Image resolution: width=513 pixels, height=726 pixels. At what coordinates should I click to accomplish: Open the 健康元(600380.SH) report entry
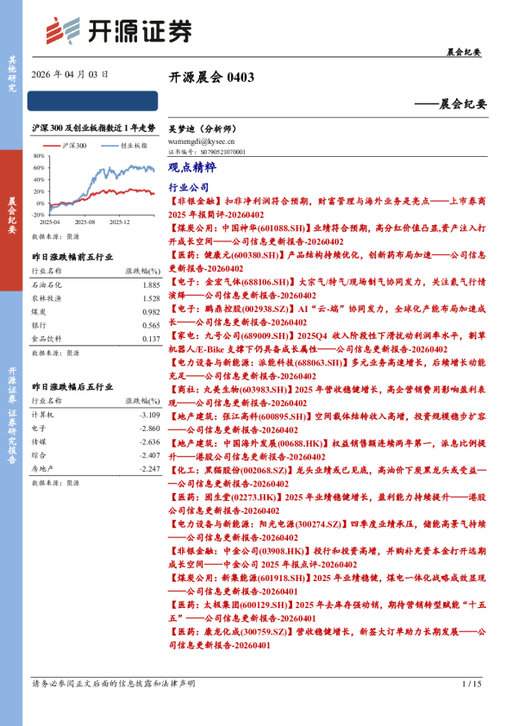pyautogui.click(x=327, y=261)
